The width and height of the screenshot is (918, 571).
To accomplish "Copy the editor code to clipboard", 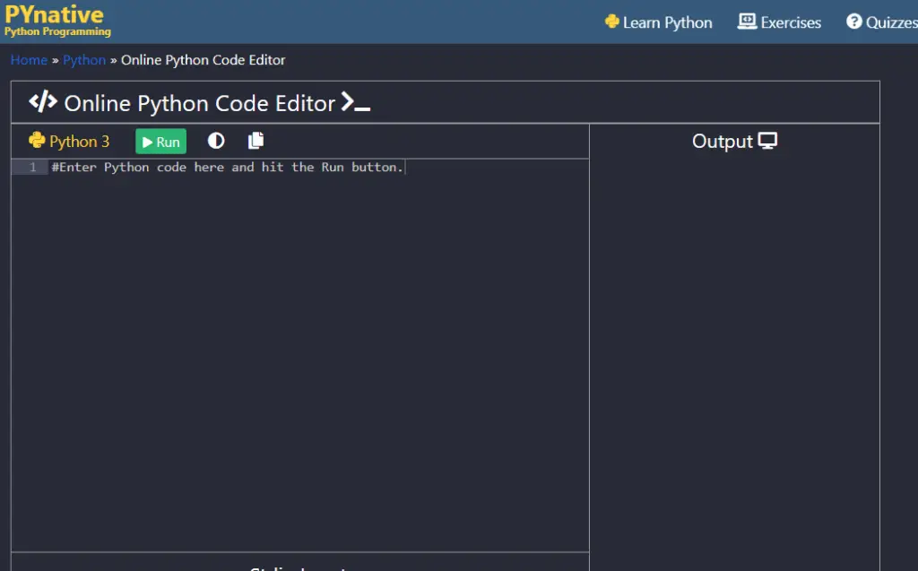I will pyautogui.click(x=255, y=141).
